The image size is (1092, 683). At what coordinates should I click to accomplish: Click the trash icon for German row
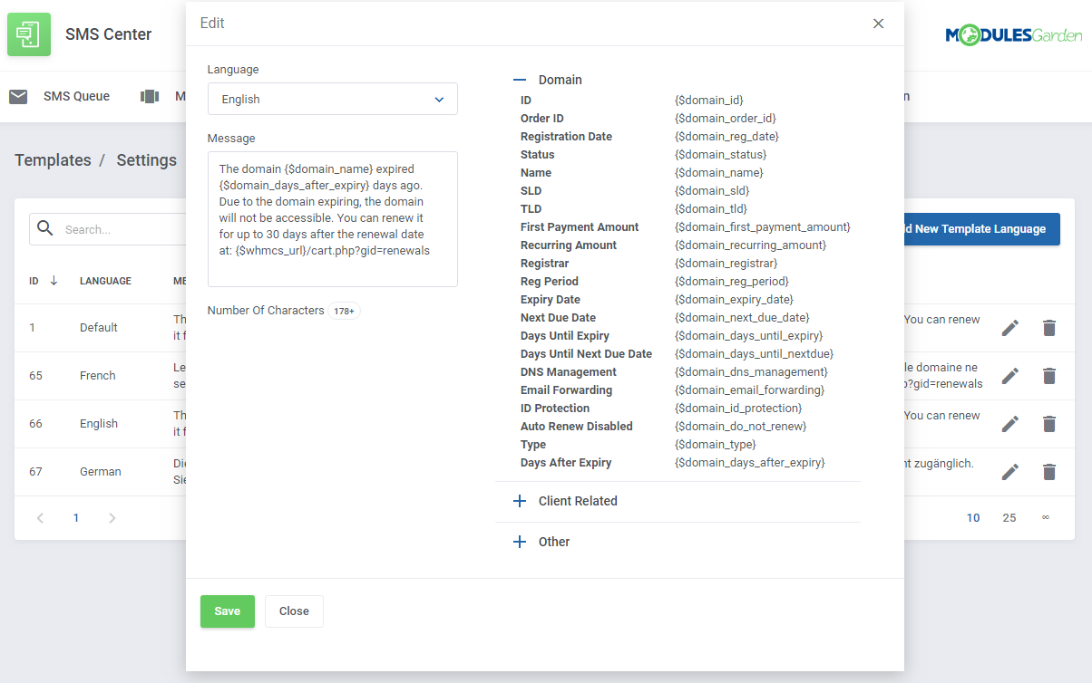point(1049,472)
